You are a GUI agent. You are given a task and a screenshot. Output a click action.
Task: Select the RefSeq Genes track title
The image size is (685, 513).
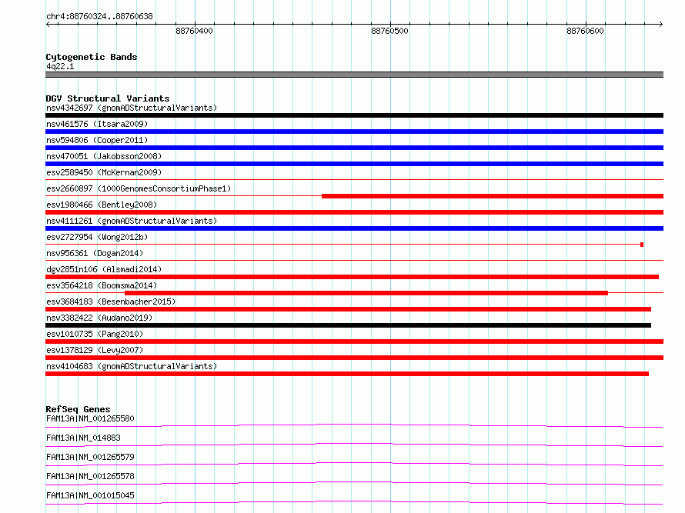[79, 409]
